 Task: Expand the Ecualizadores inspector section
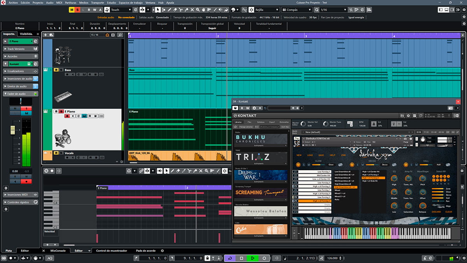point(21,71)
